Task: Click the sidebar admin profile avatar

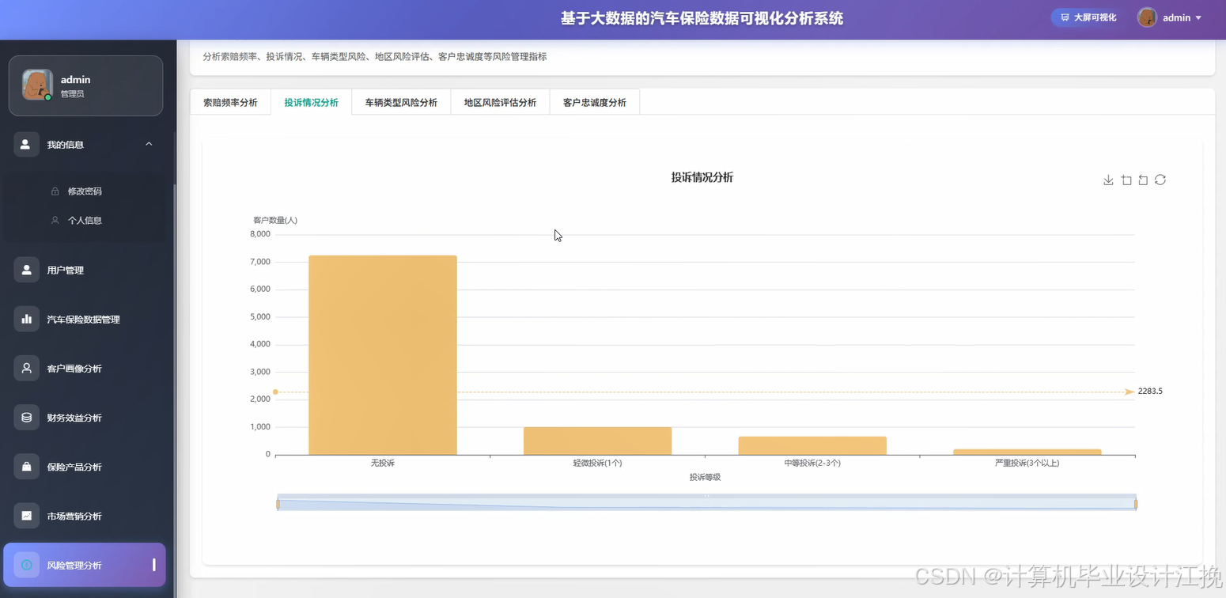Action: pyautogui.click(x=37, y=85)
